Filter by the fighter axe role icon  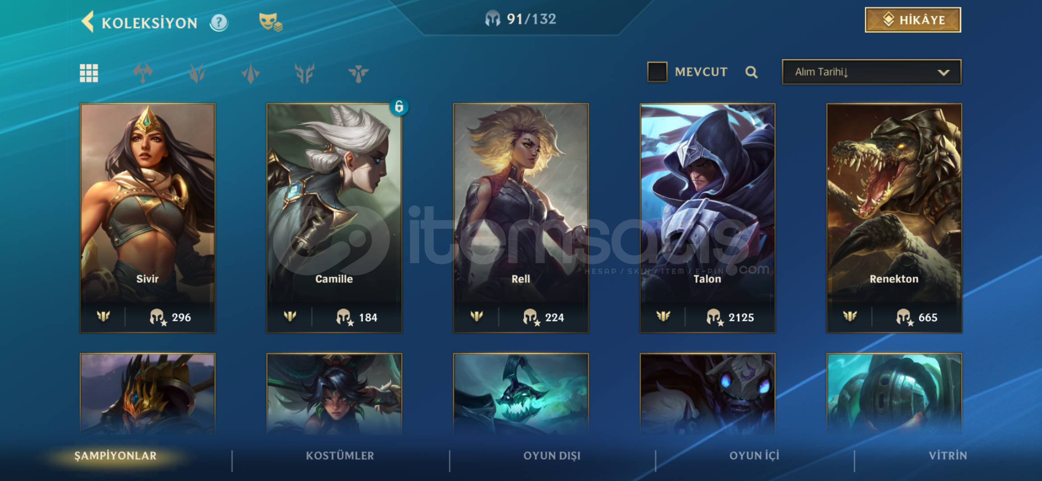143,73
